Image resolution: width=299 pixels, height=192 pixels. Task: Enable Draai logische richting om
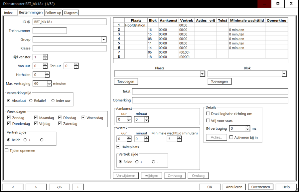[208, 114]
